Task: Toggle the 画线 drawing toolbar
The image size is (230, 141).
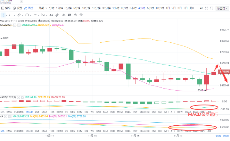Action: [x=29, y=8]
